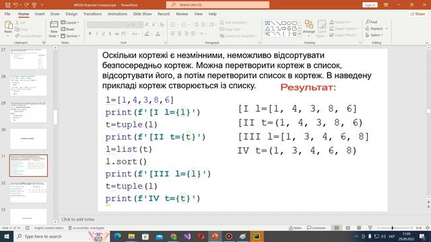The height and width of the screenshot is (242, 431).
Task: Switch to the Slide Show tab
Action: [142, 13]
